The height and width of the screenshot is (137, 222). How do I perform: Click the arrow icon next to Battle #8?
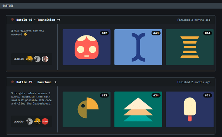coord(59,20)
